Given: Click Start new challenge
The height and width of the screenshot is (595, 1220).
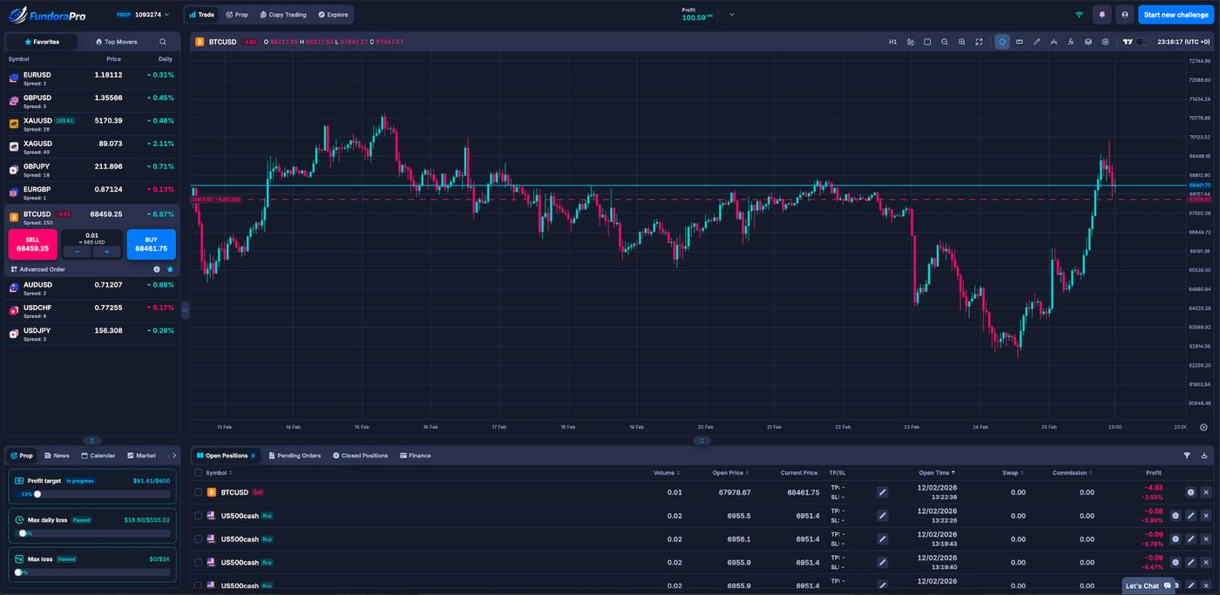Looking at the screenshot, I should point(1176,14).
